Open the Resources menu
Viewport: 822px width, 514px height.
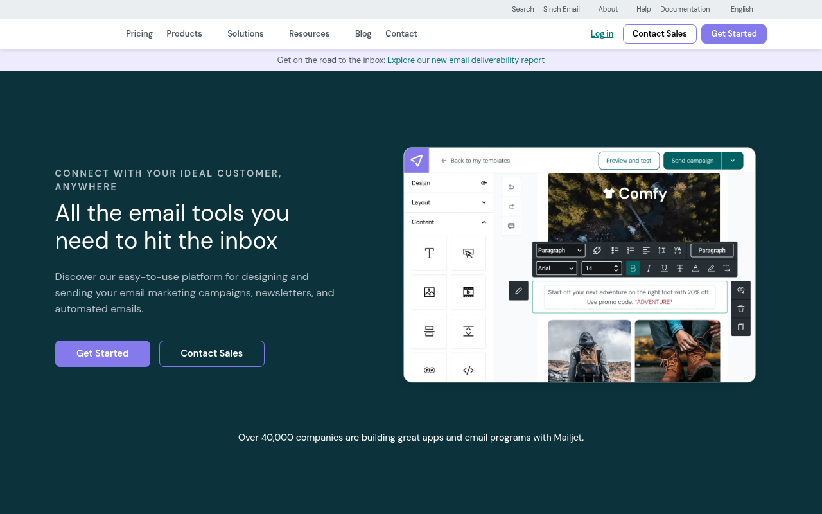309,34
